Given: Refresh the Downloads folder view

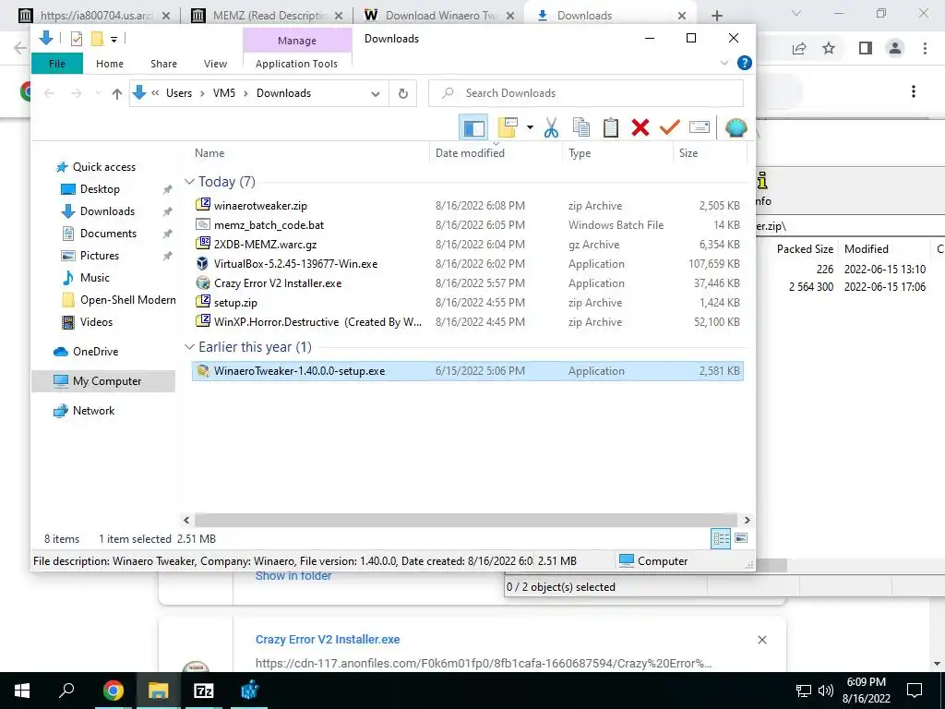Looking at the screenshot, I should click(x=403, y=93).
